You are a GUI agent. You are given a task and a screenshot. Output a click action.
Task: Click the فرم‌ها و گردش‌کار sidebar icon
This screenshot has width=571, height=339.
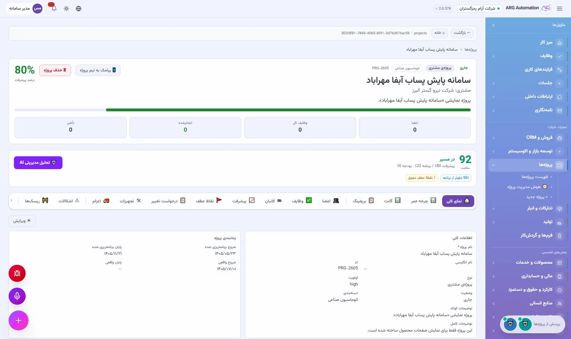pos(560,236)
